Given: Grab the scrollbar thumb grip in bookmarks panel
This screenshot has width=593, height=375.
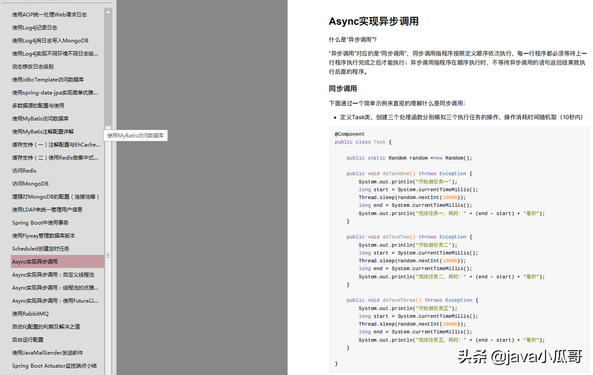Looking at the screenshot, I should click(108, 256).
